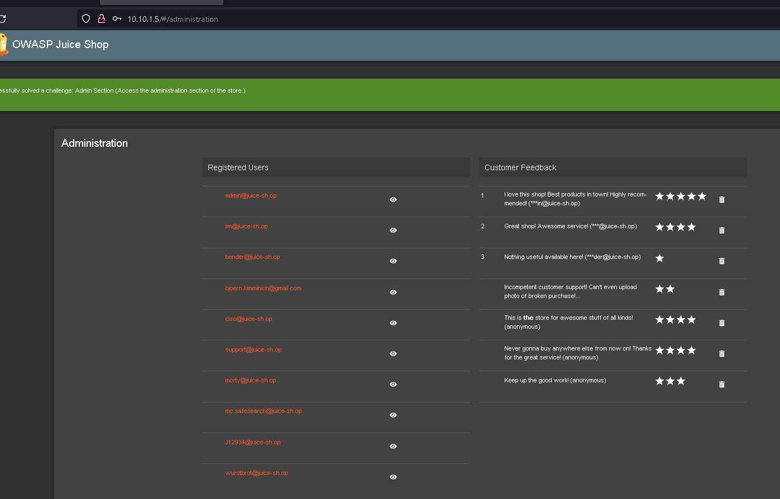View morty@juice-sh.op user details

(393, 384)
